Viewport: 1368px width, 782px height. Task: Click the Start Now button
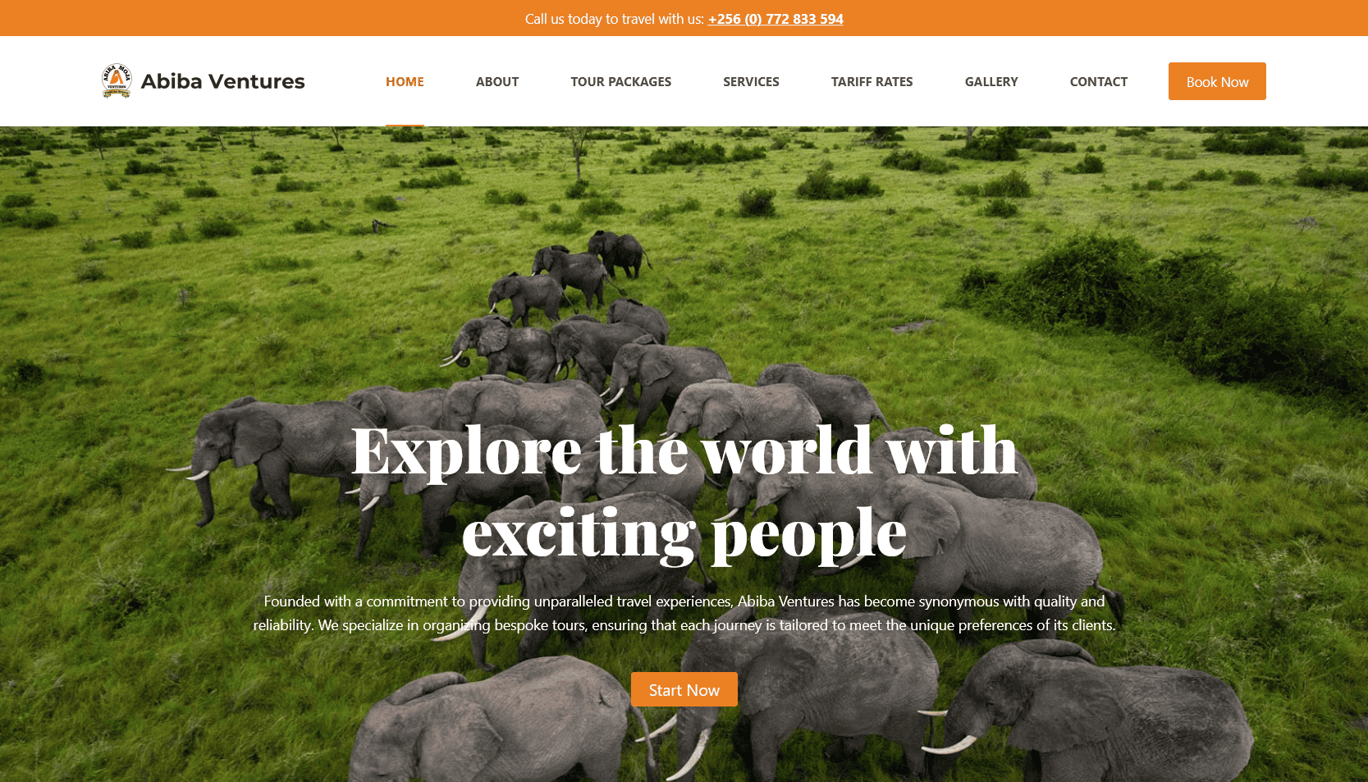coord(684,689)
